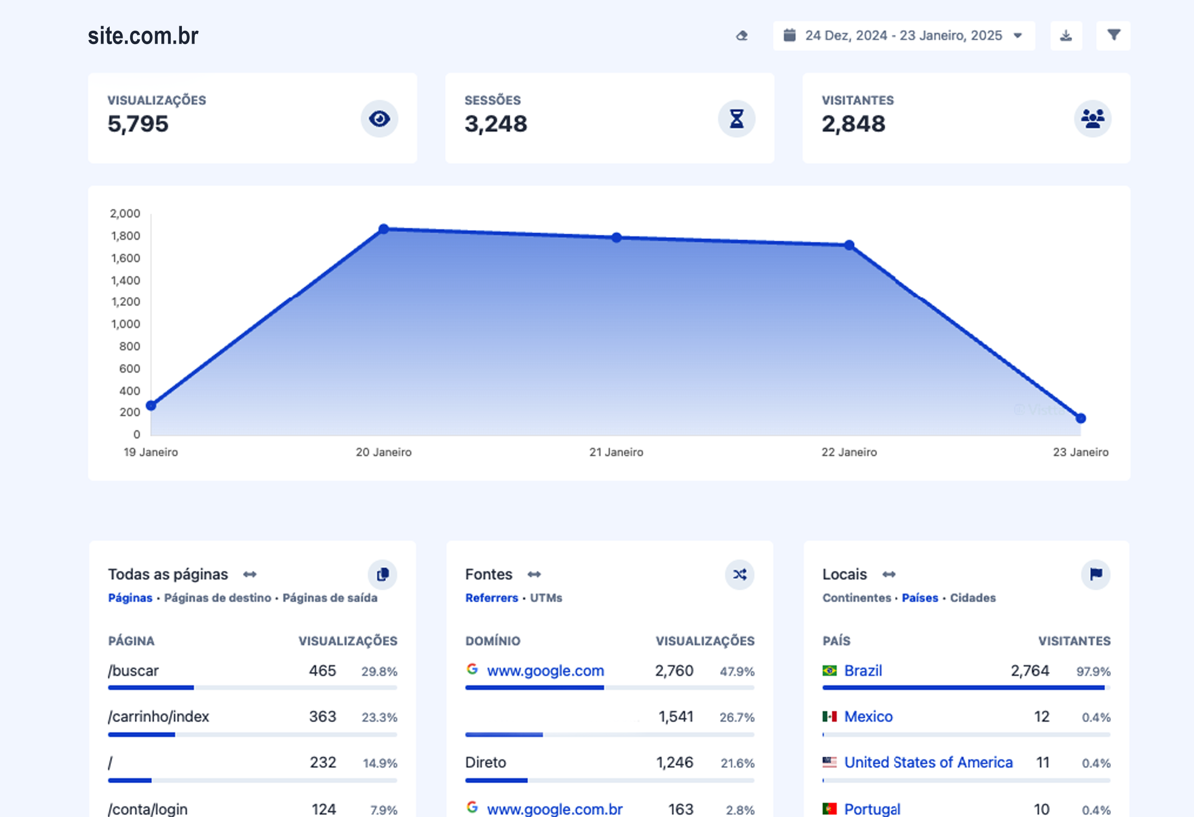Select the /buscar page row
Screen dimensions: 1194x817
click(252, 676)
